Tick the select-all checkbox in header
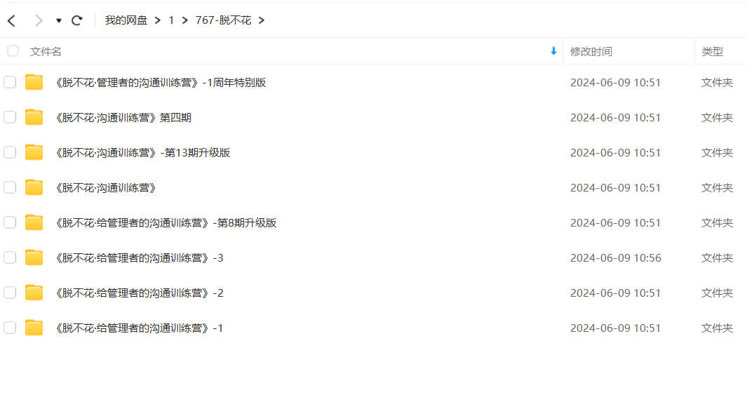 tap(13, 51)
